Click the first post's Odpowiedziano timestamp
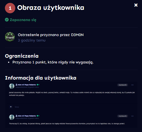142x132 pixels. pos(27,87)
